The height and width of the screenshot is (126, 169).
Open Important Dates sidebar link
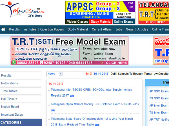(x=12, y=115)
